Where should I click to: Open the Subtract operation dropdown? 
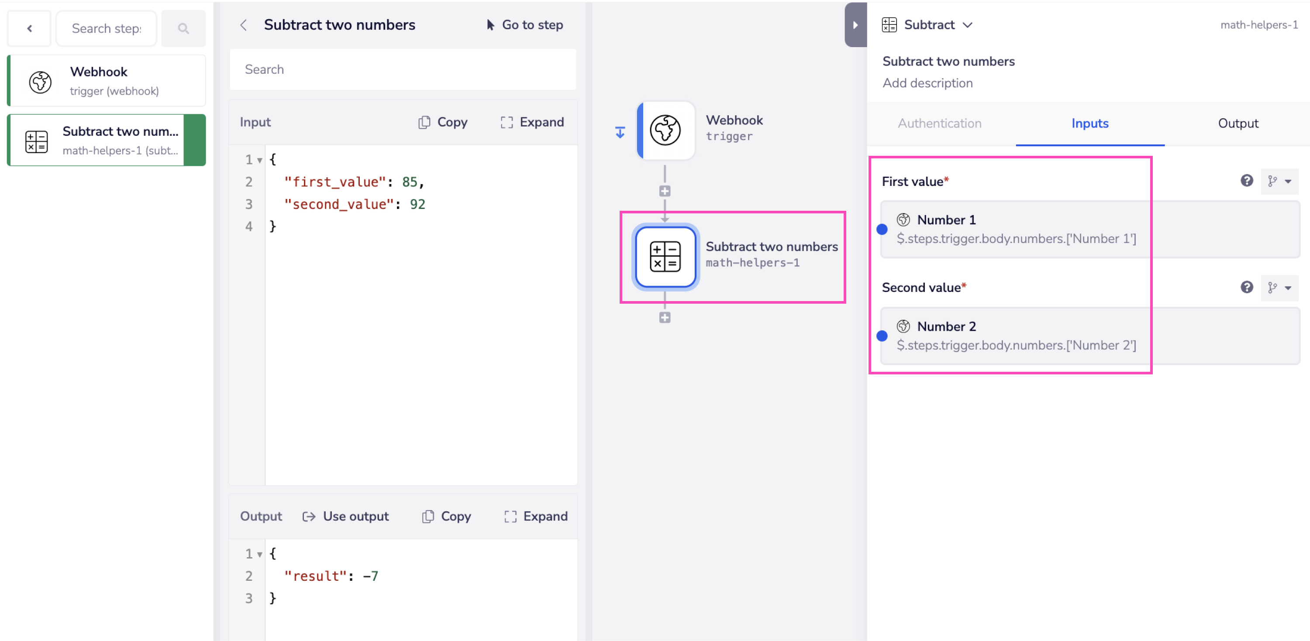click(967, 25)
